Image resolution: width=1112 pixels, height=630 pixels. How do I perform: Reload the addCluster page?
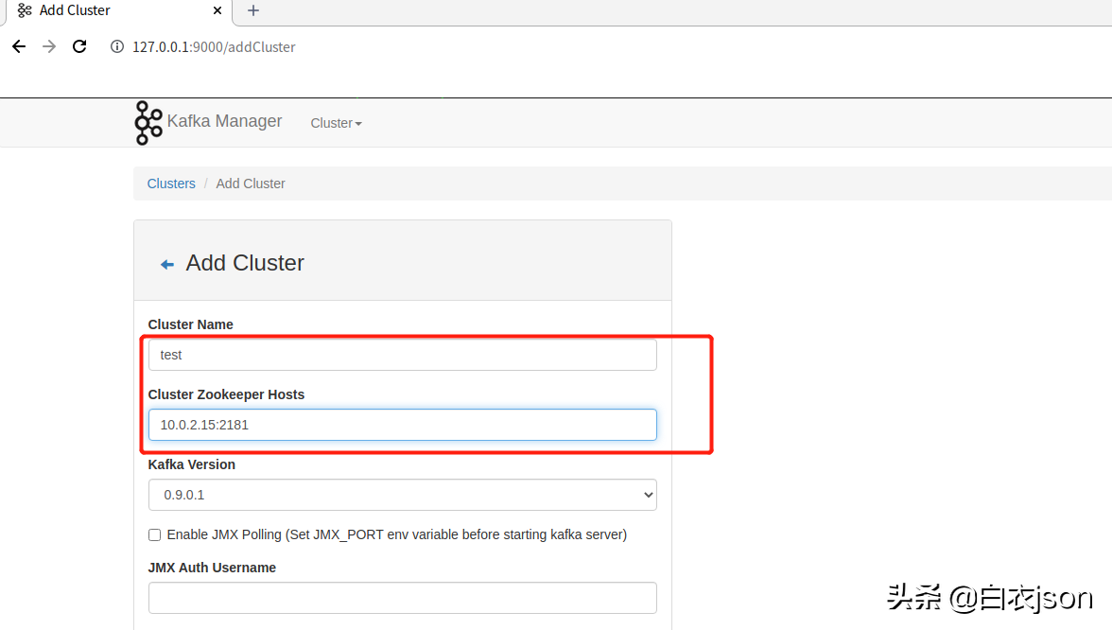coord(79,47)
